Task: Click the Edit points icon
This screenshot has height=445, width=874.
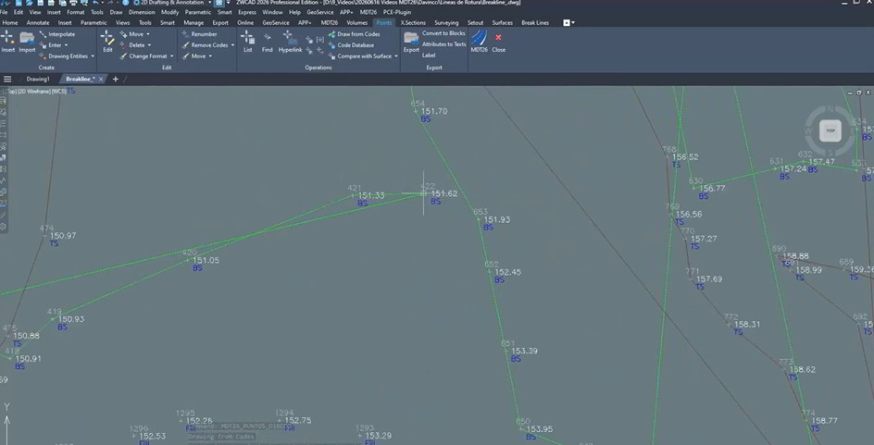Action: (107, 38)
